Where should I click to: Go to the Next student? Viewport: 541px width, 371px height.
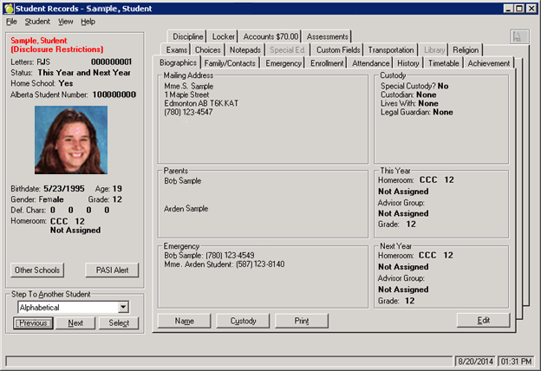[75, 323]
